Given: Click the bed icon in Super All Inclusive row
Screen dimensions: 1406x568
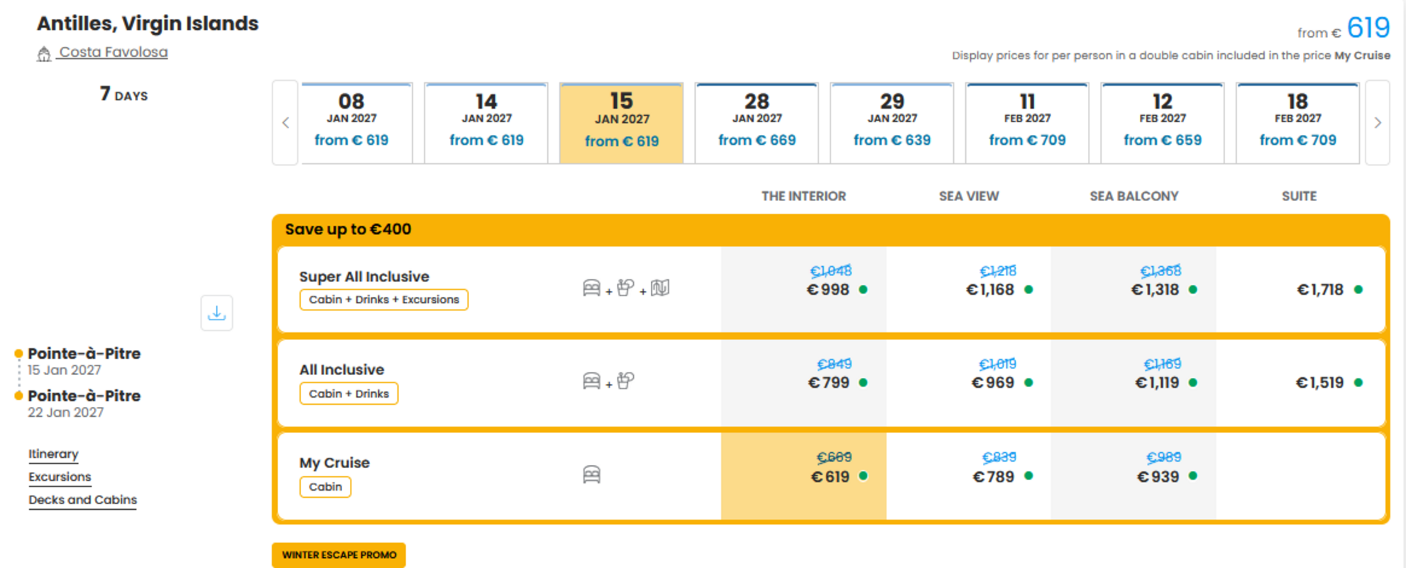Looking at the screenshot, I should pyautogui.click(x=591, y=288).
